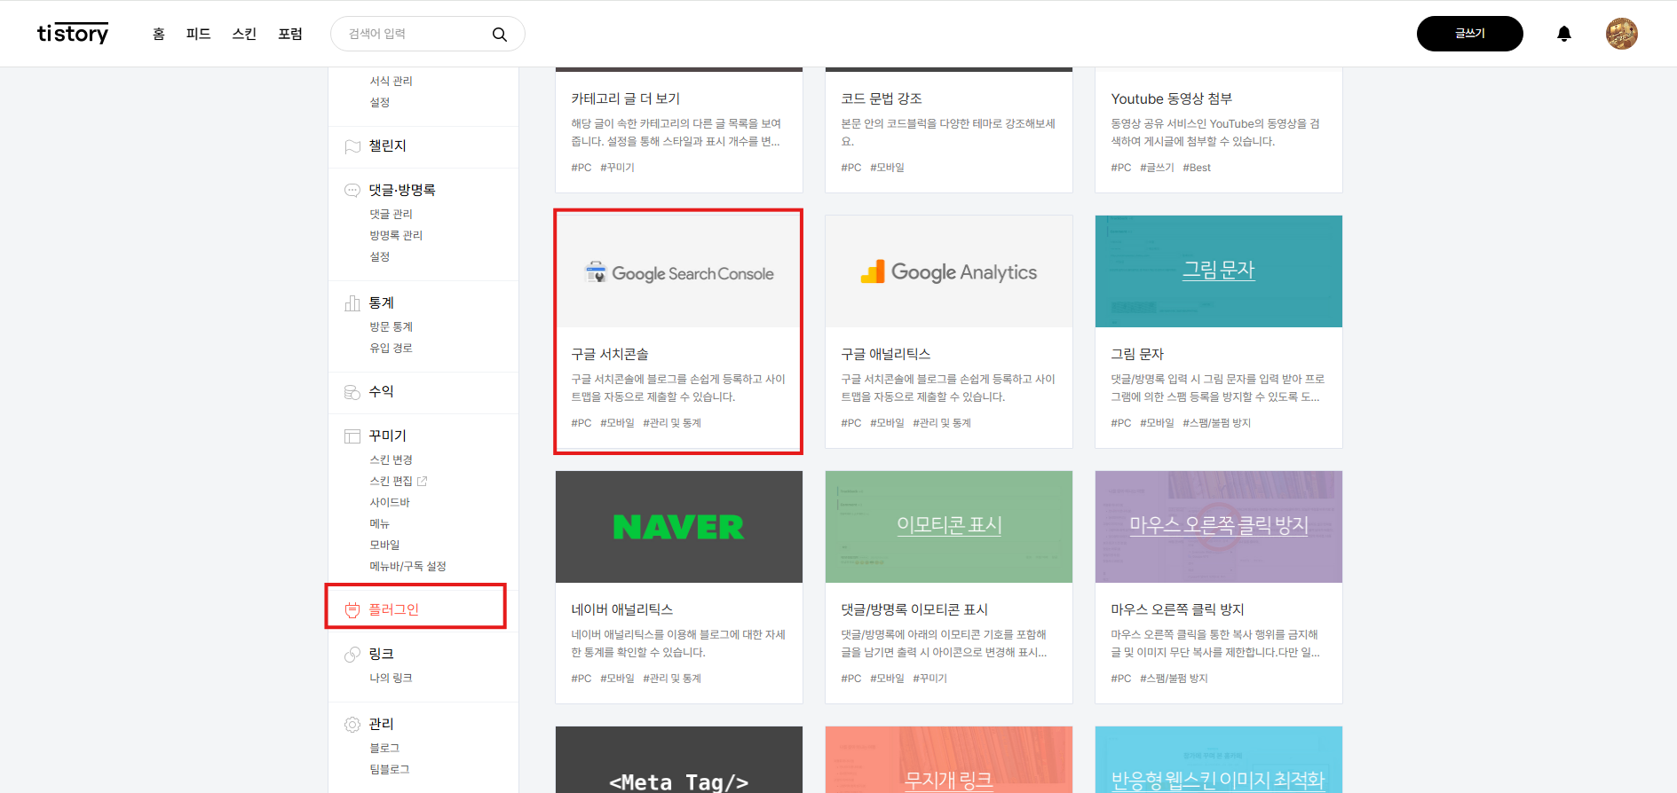The width and height of the screenshot is (1677, 793).
Task: Click the 구글 애널리틱스 title text
Action: (x=886, y=354)
